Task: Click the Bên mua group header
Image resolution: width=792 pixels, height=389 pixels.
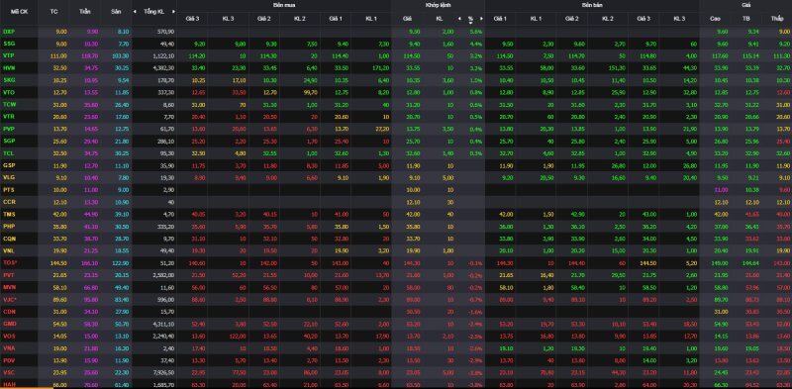Action: (x=283, y=5)
